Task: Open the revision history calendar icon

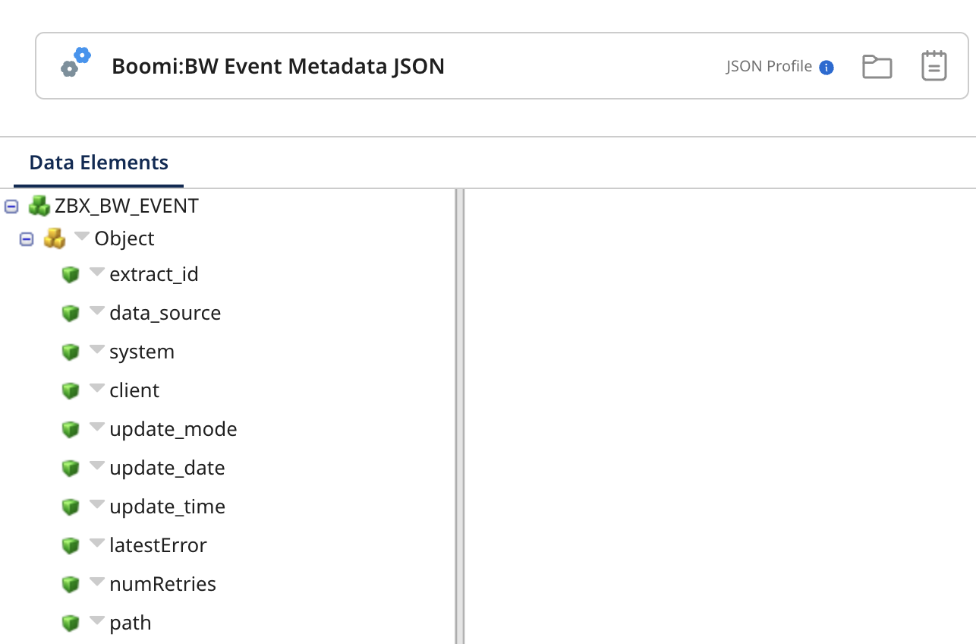Action: point(933,65)
